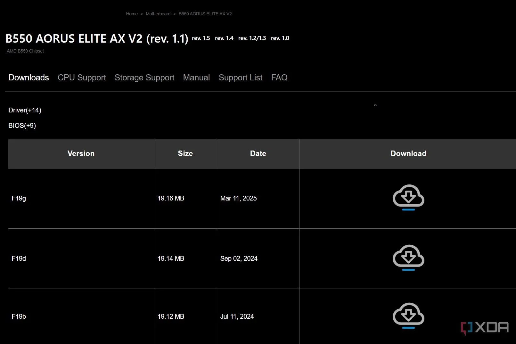The width and height of the screenshot is (516, 344).
Task: Open the Storage Support tab
Action: pyautogui.click(x=144, y=78)
